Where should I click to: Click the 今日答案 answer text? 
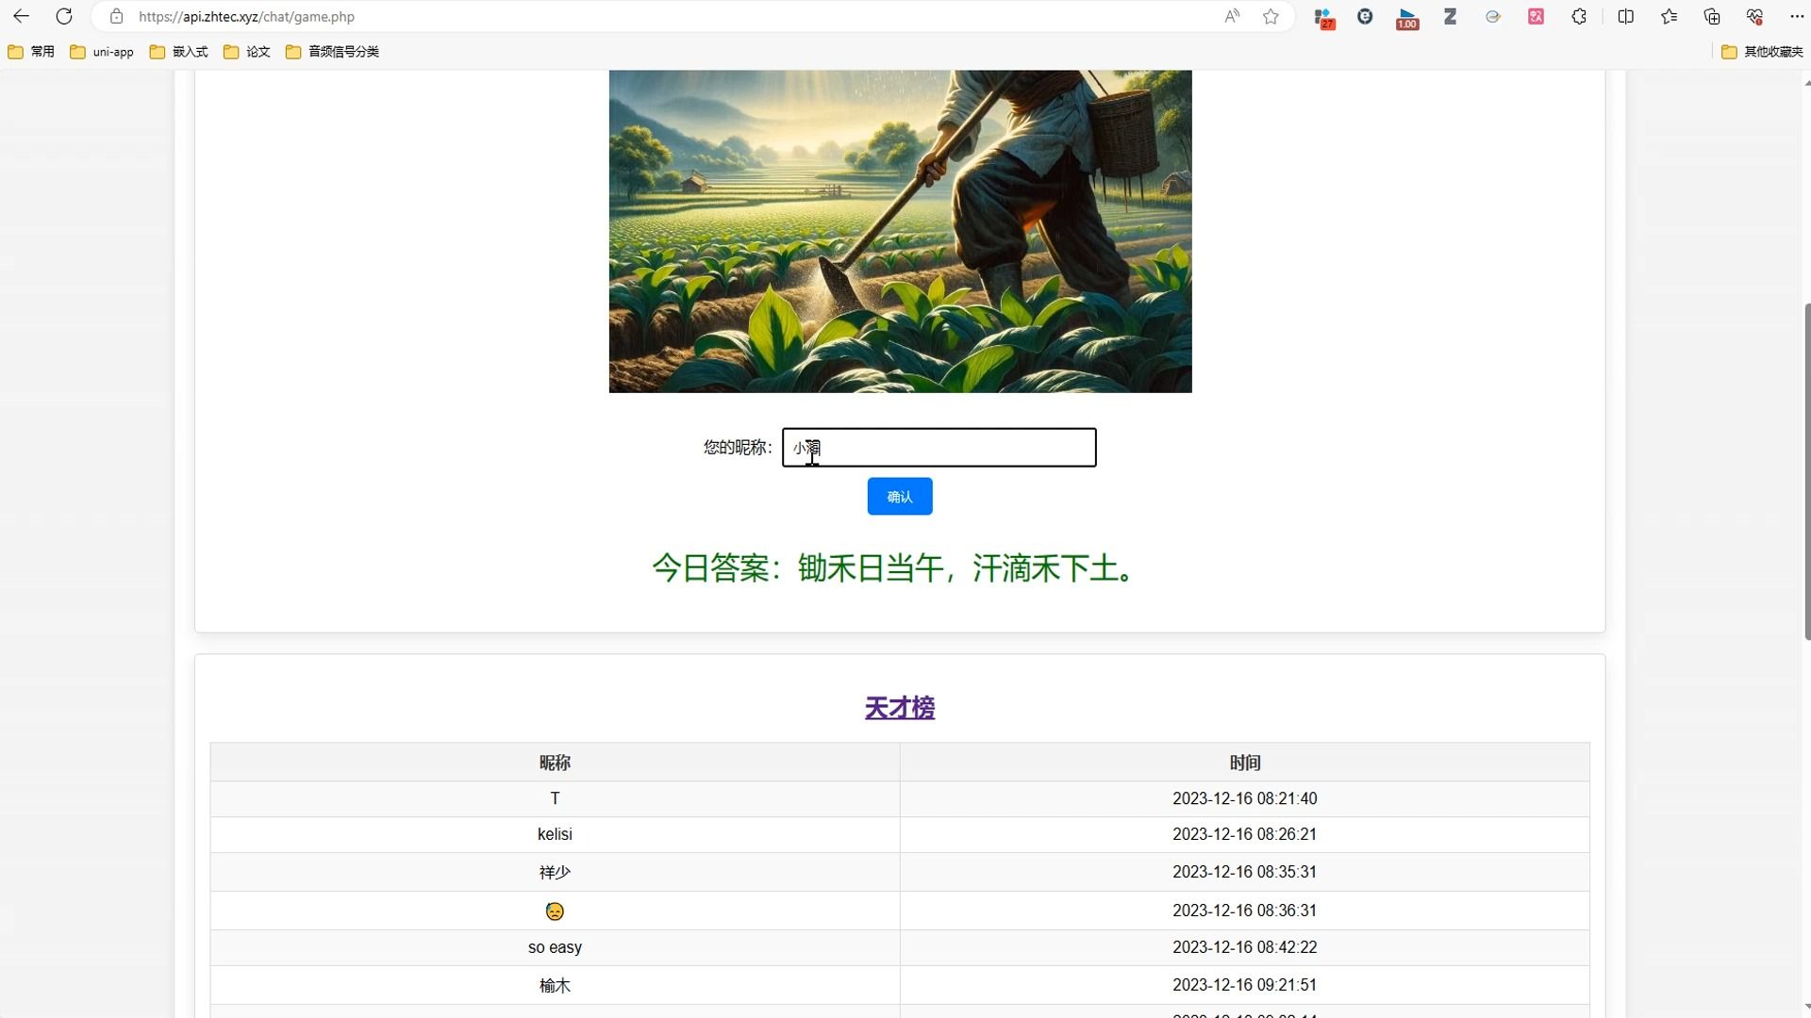[x=896, y=568]
